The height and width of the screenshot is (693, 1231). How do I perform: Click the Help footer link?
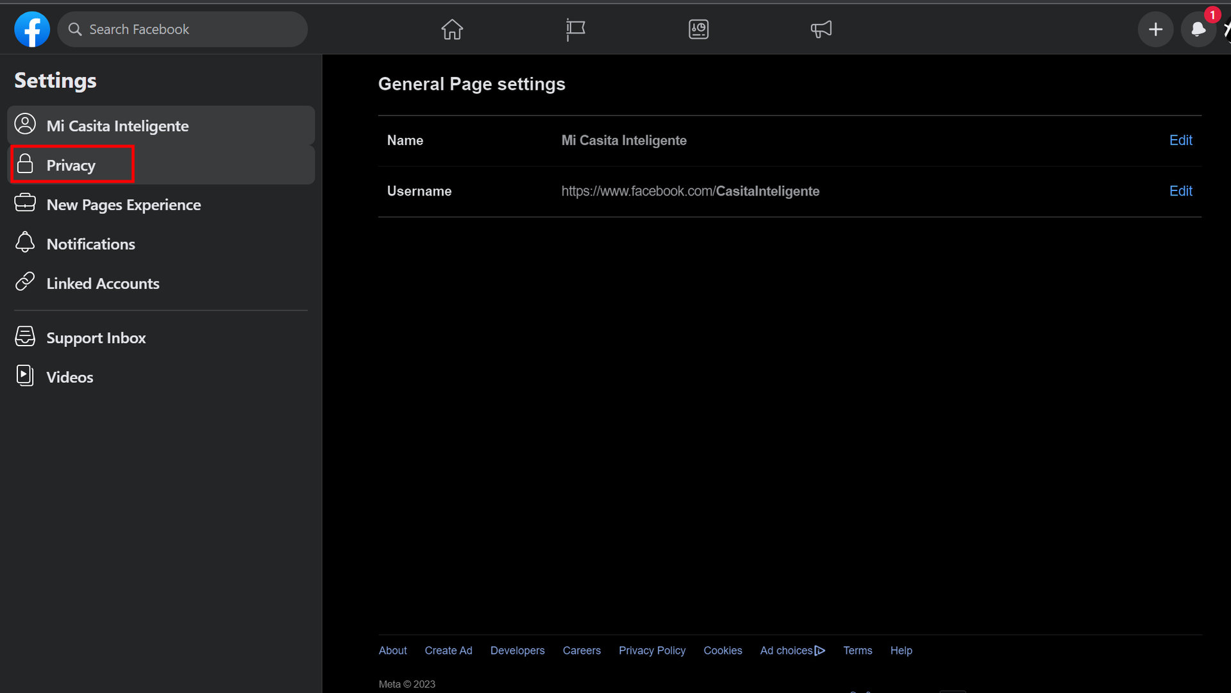901,650
